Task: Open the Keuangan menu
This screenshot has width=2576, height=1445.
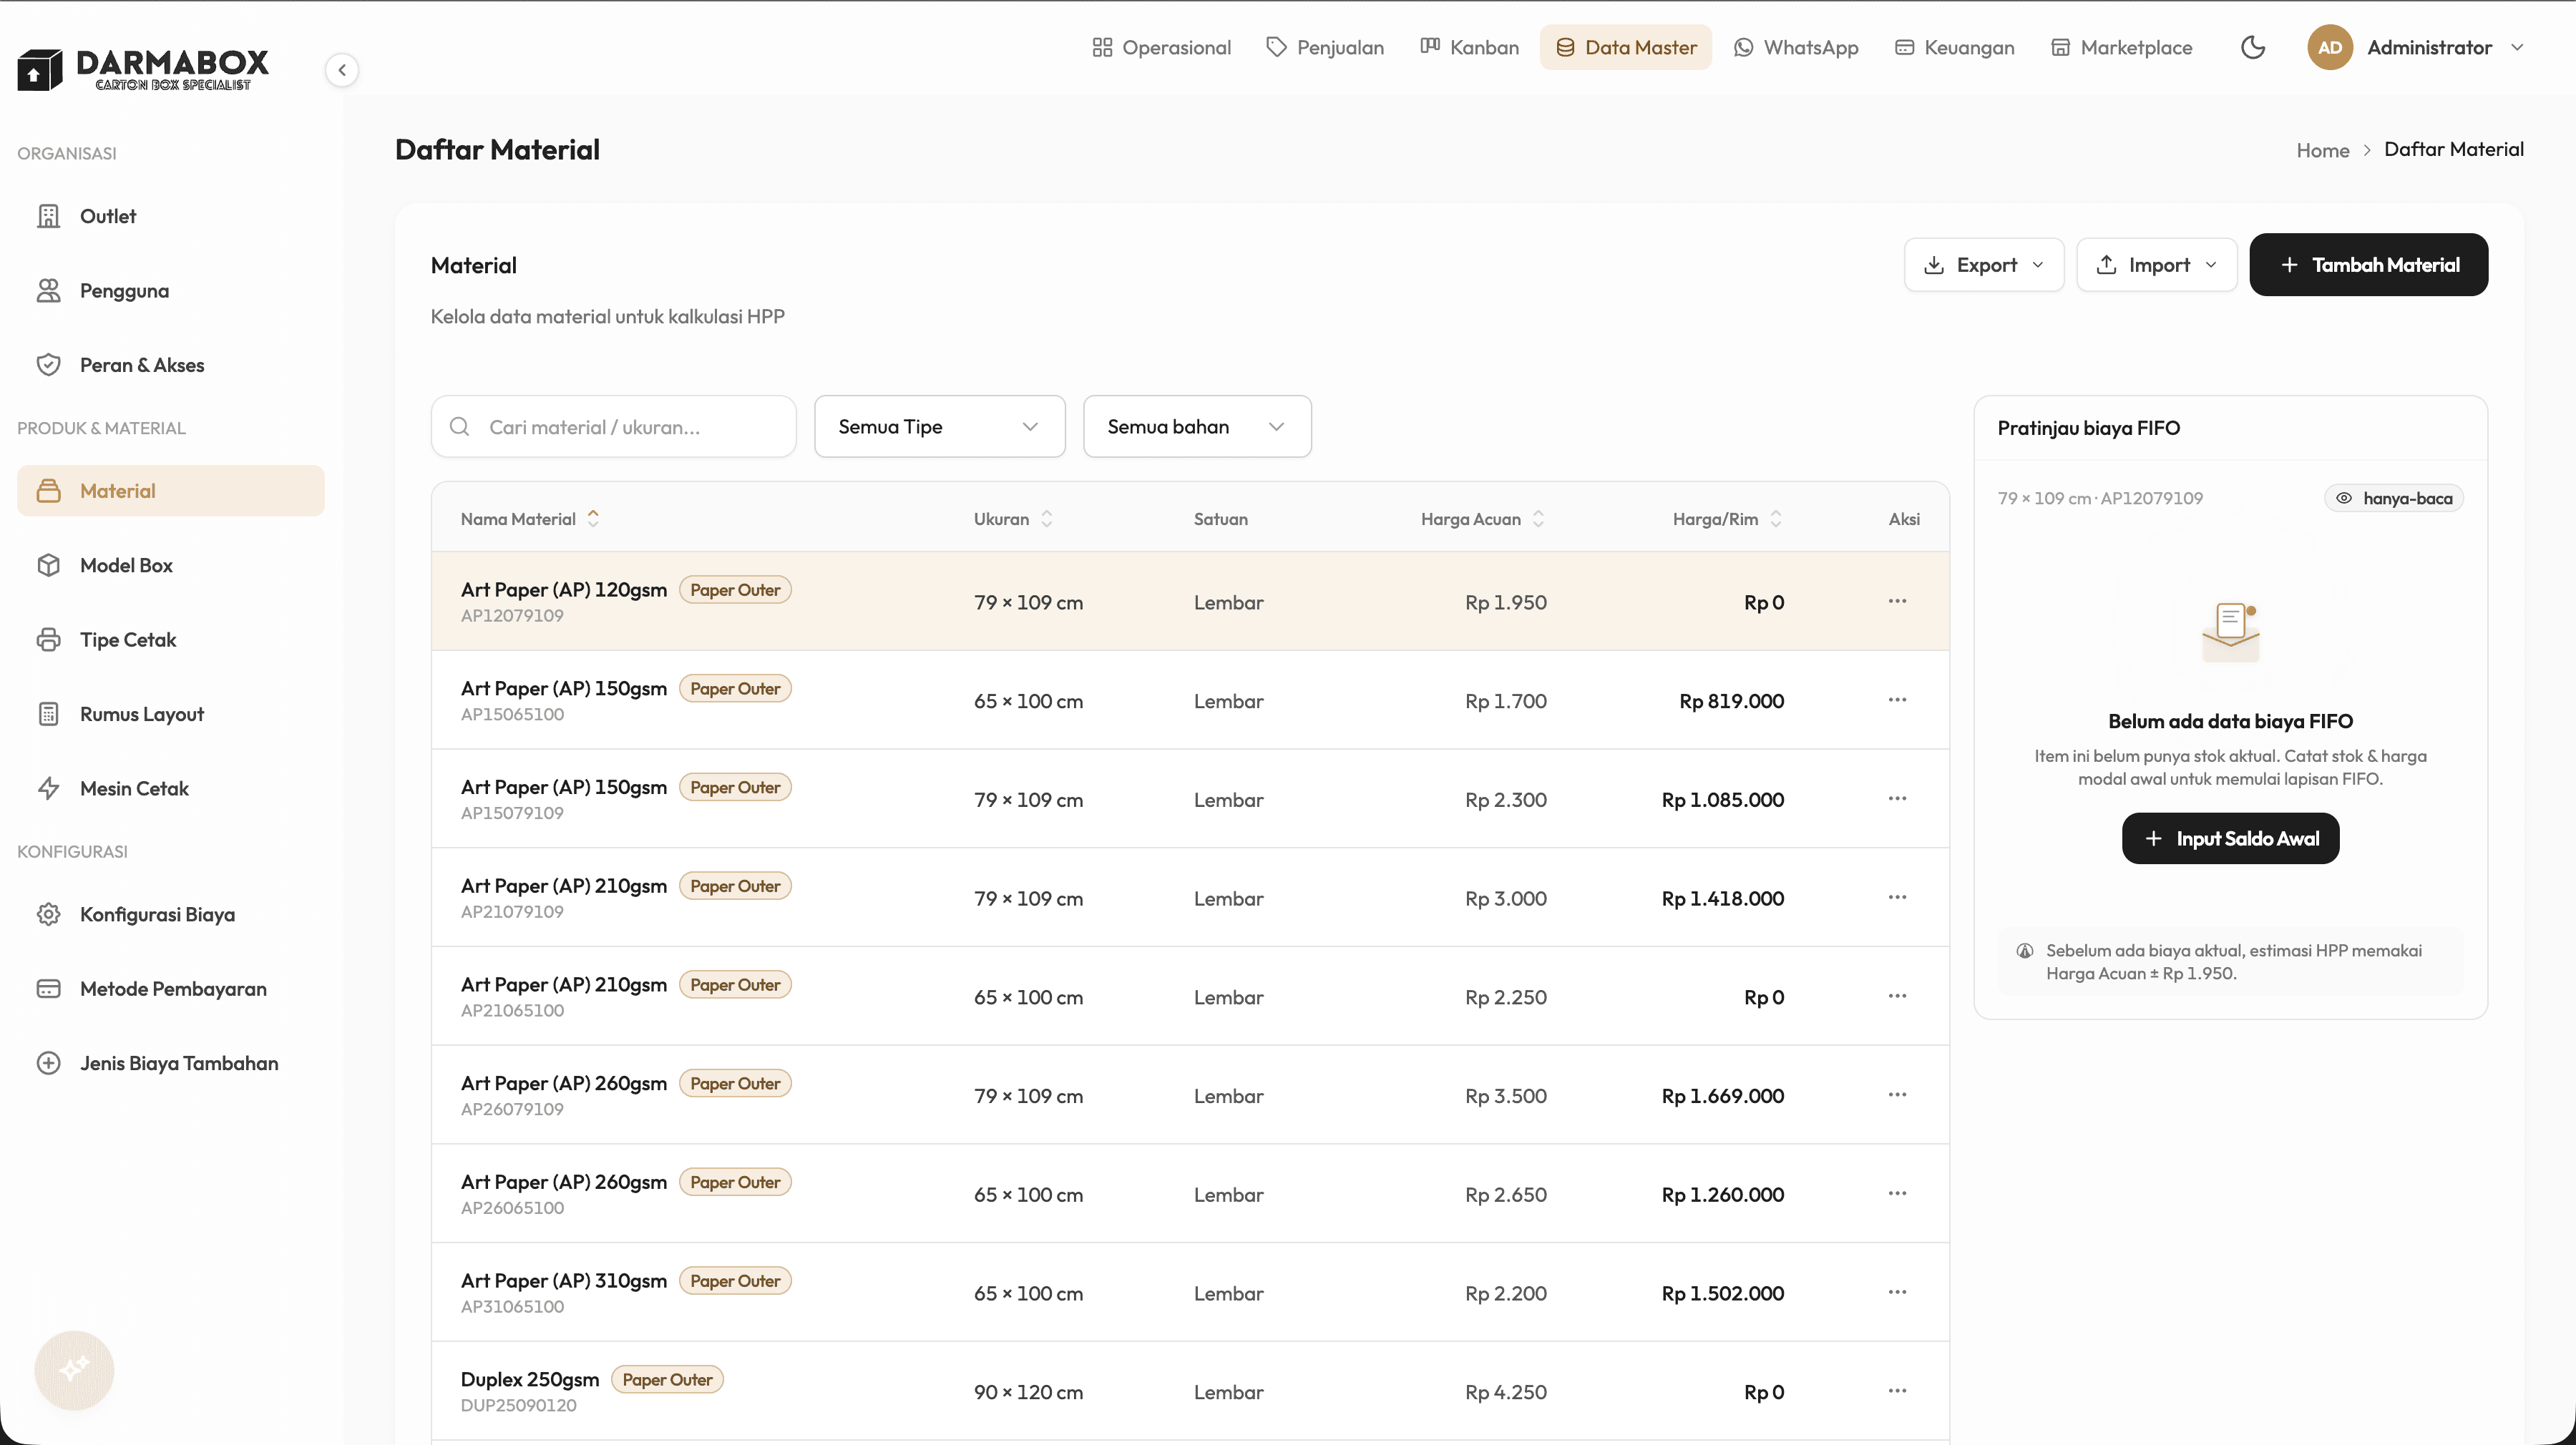Action: [1954, 47]
